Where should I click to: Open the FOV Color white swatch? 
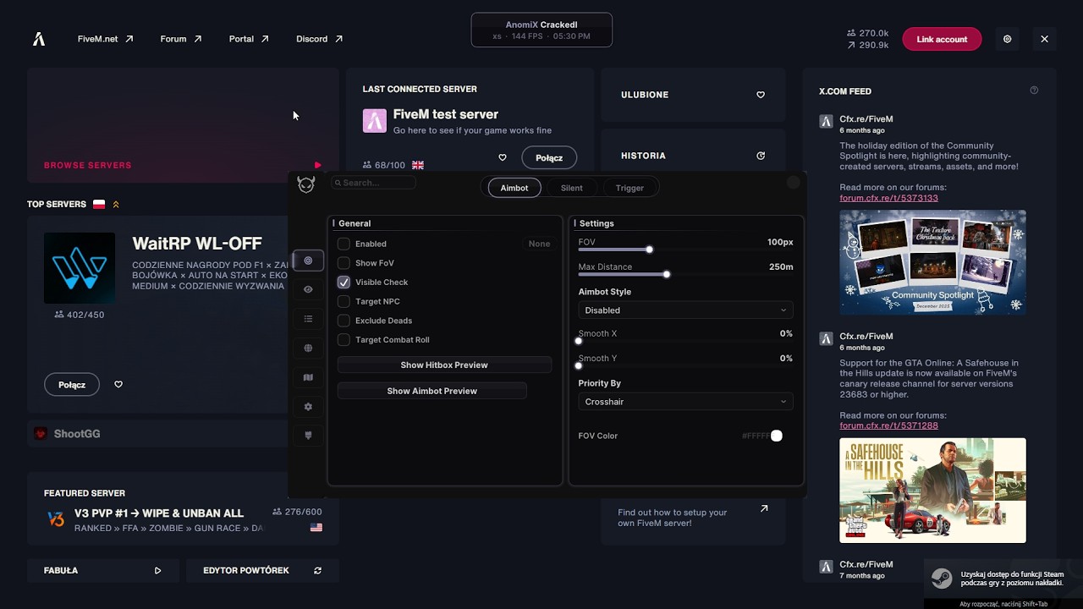(x=777, y=436)
